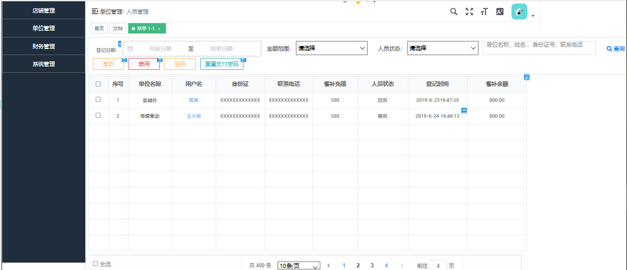
Task: Open the 金额范围 dropdown
Action: pyautogui.click(x=332, y=48)
